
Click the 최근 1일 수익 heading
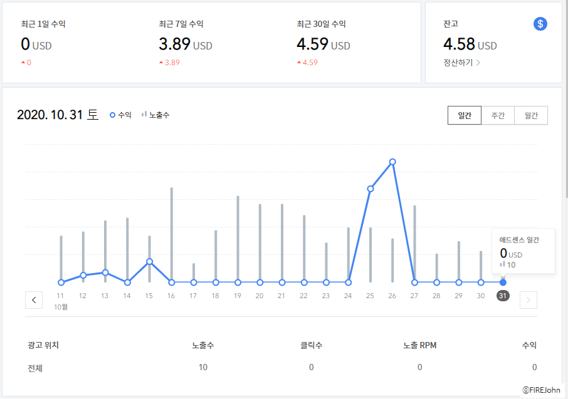43,24
